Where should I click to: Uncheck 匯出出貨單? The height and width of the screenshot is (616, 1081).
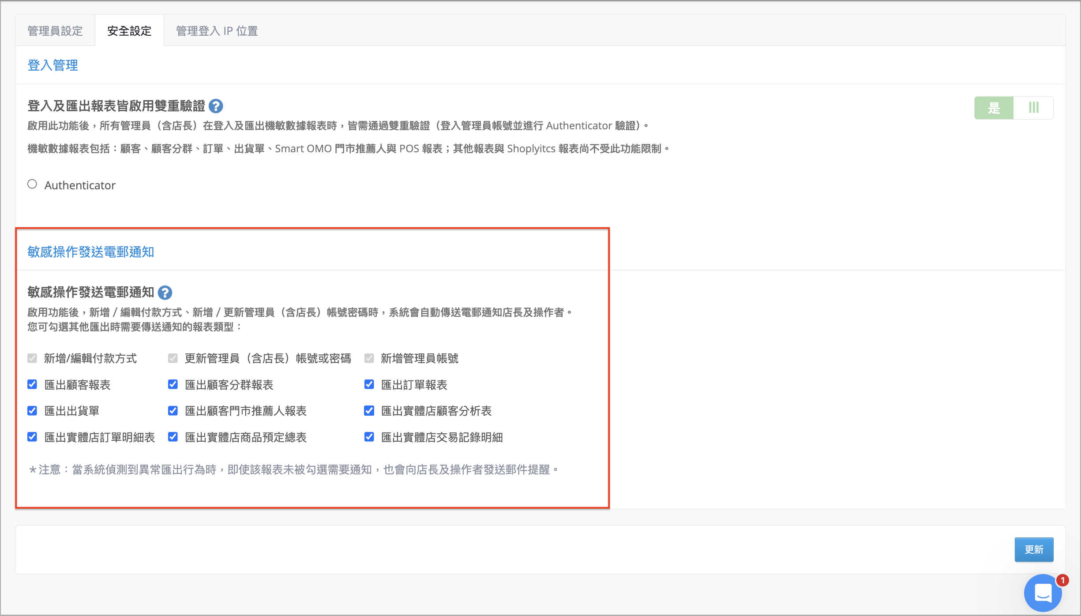[x=32, y=411]
